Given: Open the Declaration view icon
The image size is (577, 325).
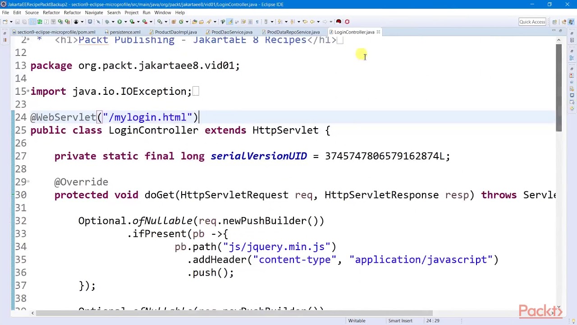Looking at the screenshot, I should click(x=572, y=89).
